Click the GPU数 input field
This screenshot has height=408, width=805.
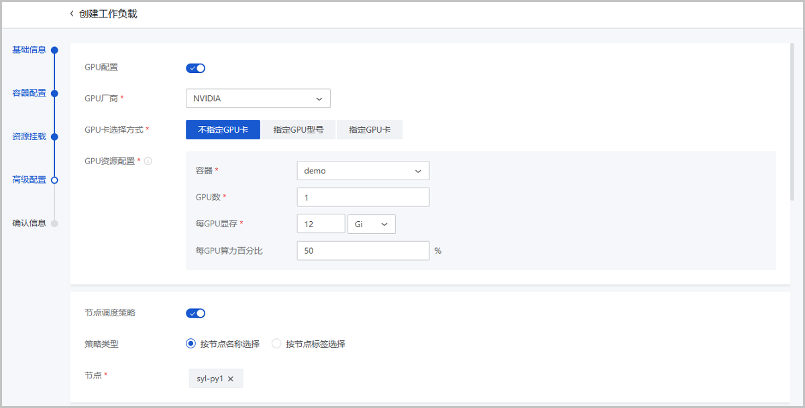(363, 198)
